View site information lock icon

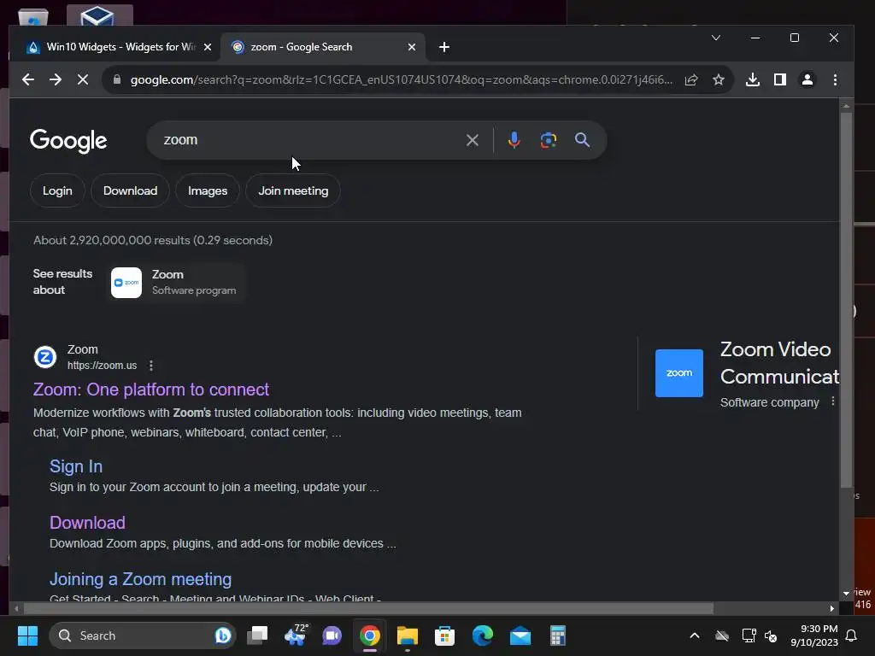point(116,79)
